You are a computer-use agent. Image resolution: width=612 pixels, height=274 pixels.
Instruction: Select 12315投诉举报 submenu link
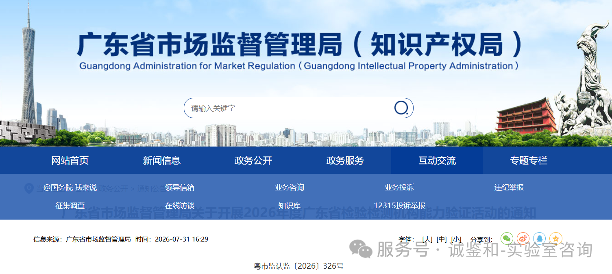(x=399, y=206)
